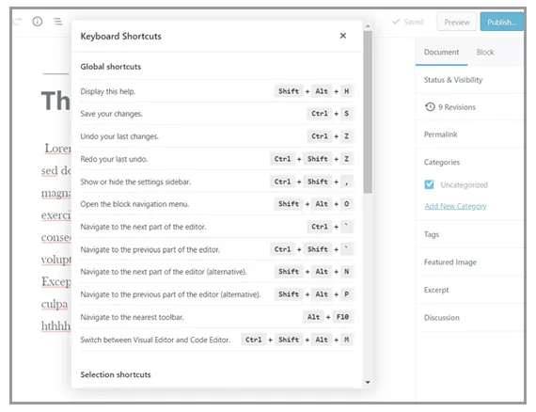Click the N key in next part alternative row

(347, 272)
